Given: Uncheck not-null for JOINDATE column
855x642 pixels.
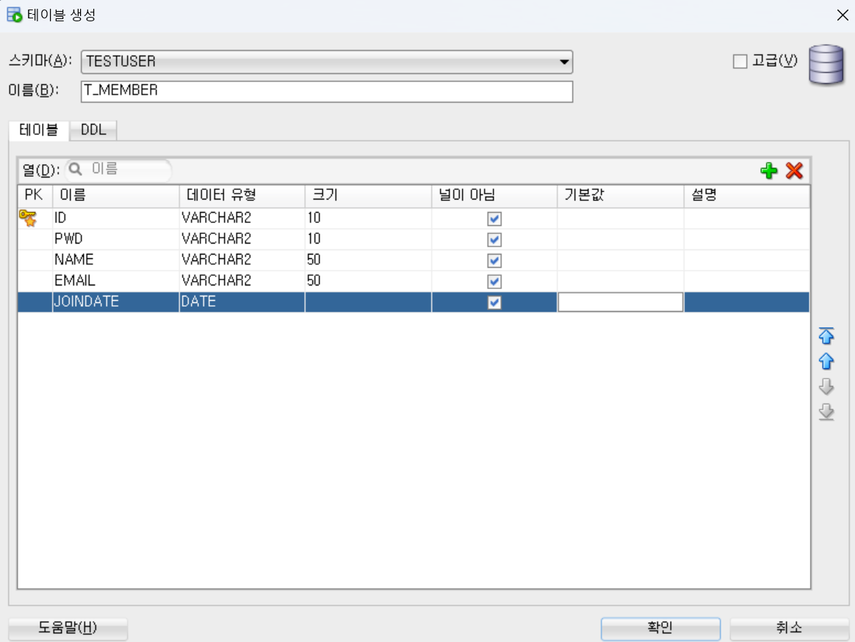Looking at the screenshot, I should pos(494,302).
